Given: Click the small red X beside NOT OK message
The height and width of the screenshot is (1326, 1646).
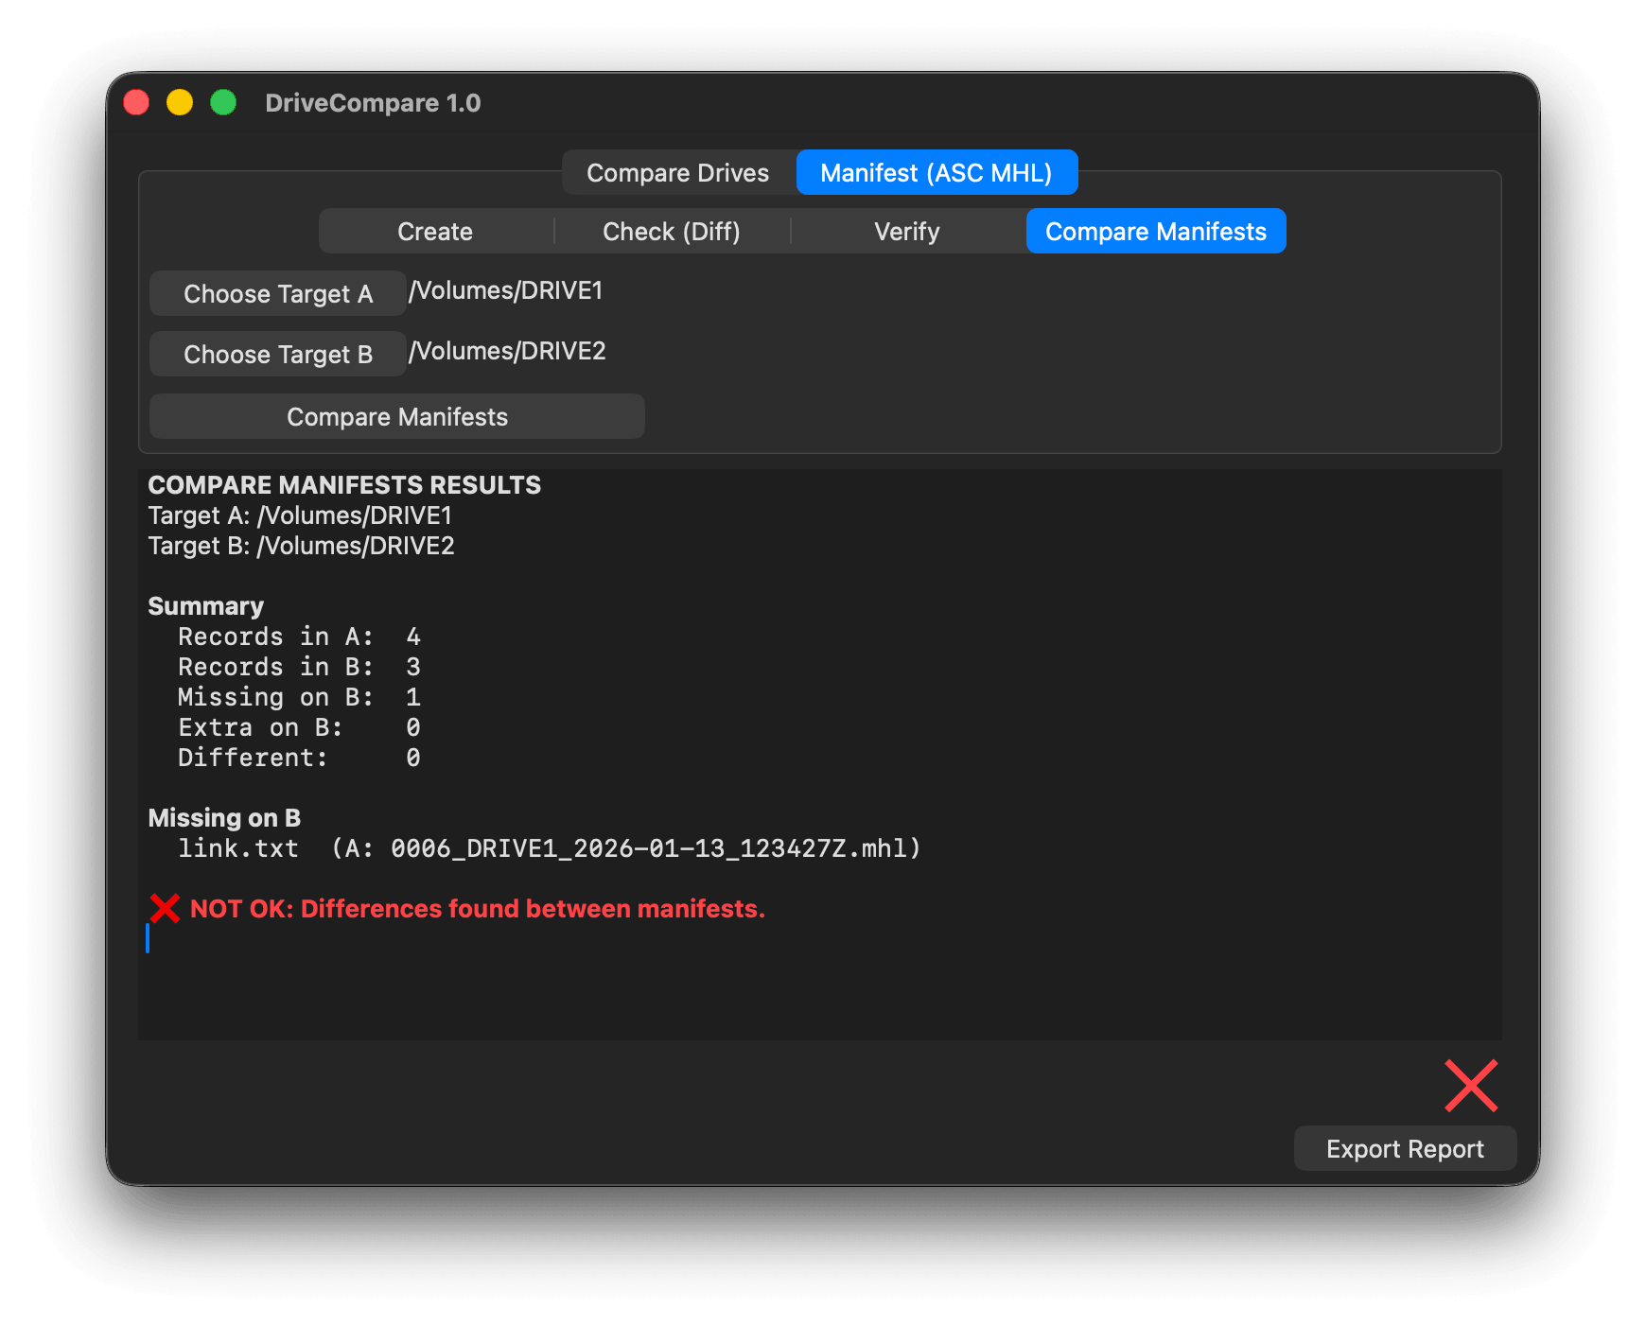Looking at the screenshot, I should [165, 909].
